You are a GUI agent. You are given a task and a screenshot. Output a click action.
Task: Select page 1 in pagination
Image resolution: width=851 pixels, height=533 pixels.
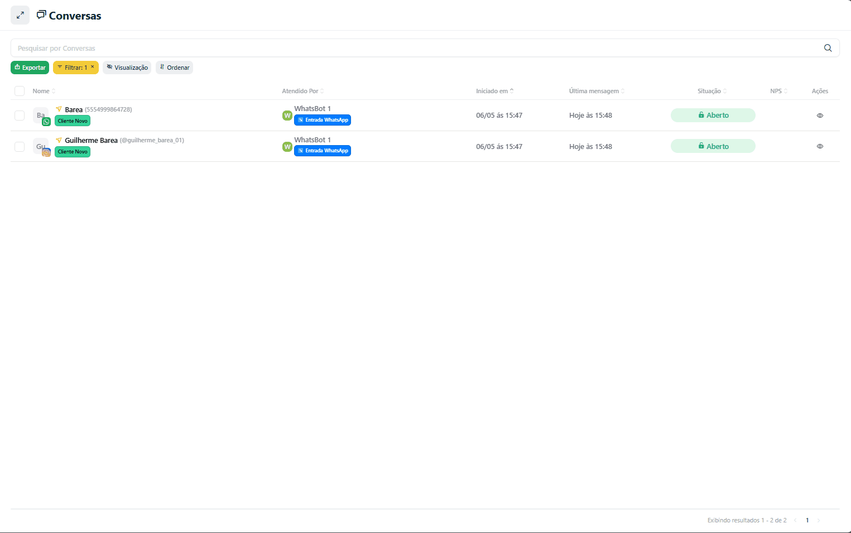click(x=807, y=520)
